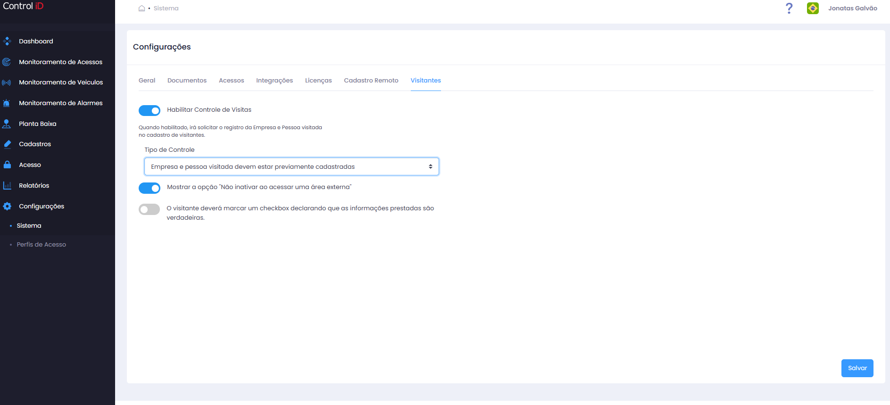
Task: Expand the Acesso sidebar menu
Action: point(30,165)
